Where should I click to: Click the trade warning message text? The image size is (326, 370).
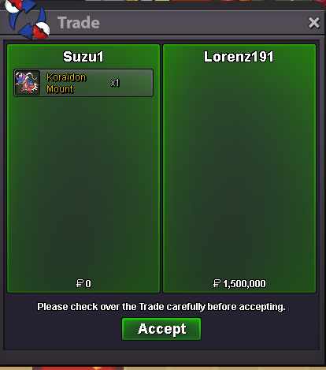[161, 307]
